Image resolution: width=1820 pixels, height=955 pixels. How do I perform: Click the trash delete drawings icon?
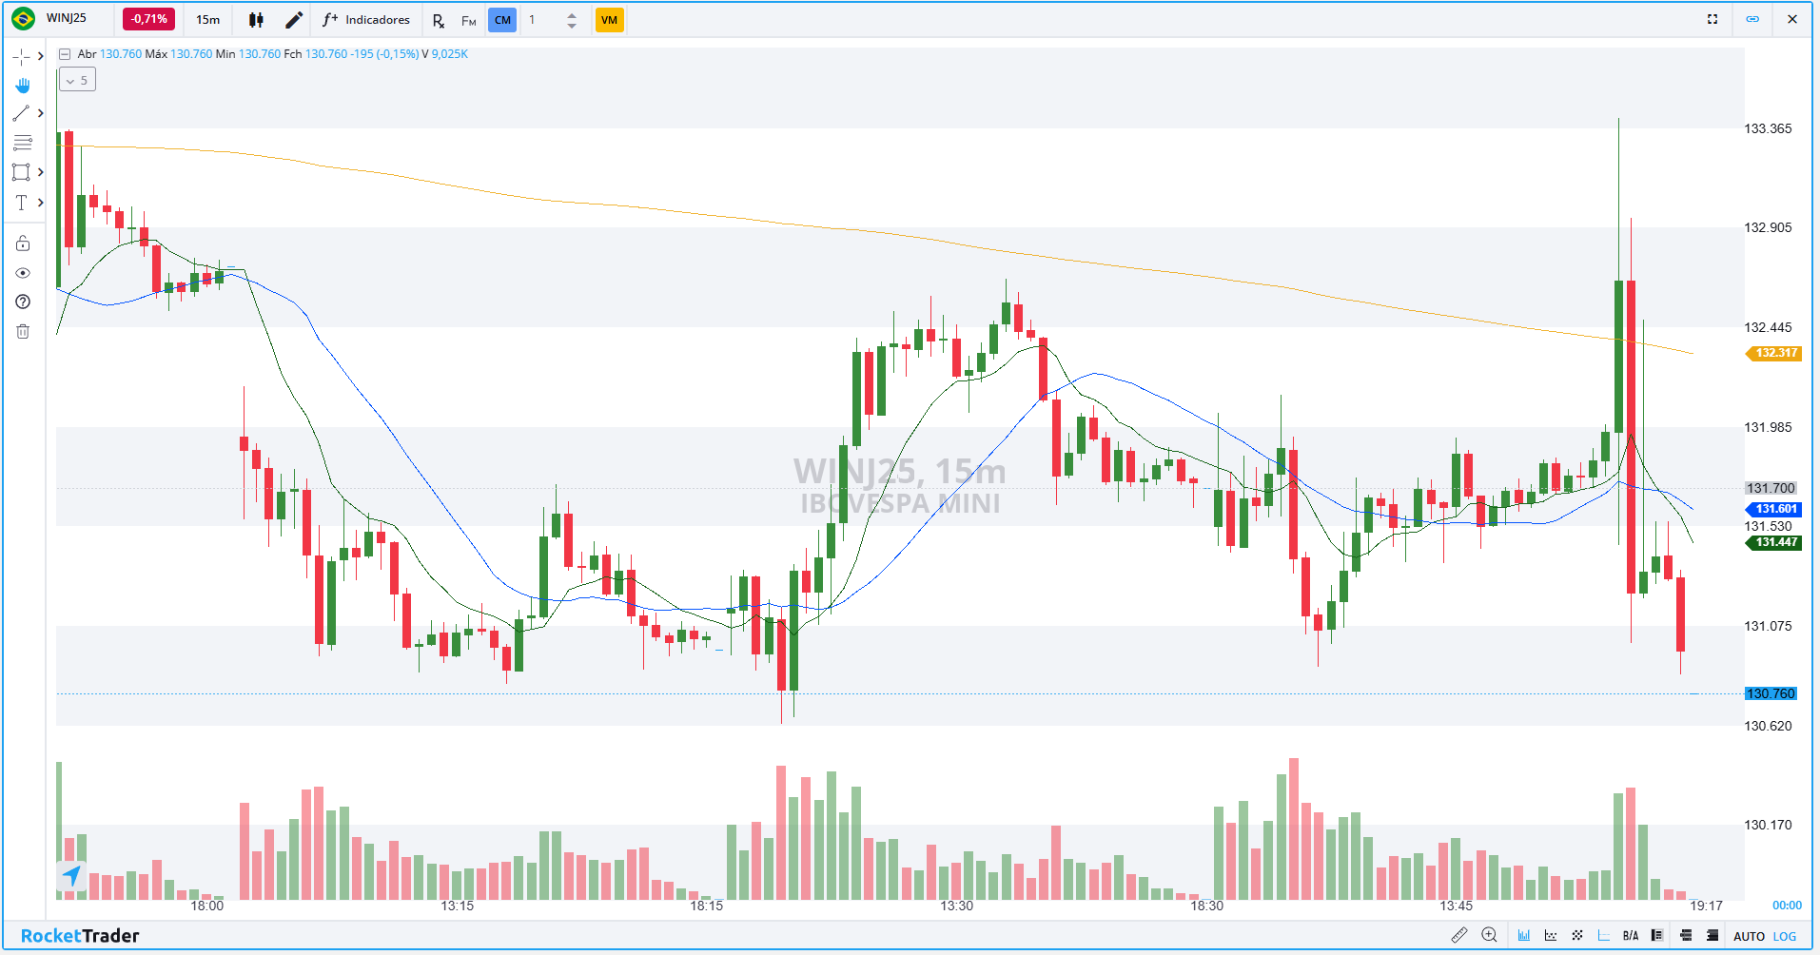23,331
